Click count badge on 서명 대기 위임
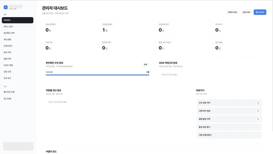The height and width of the screenshot is (154, 273). (x=258, y=111)
